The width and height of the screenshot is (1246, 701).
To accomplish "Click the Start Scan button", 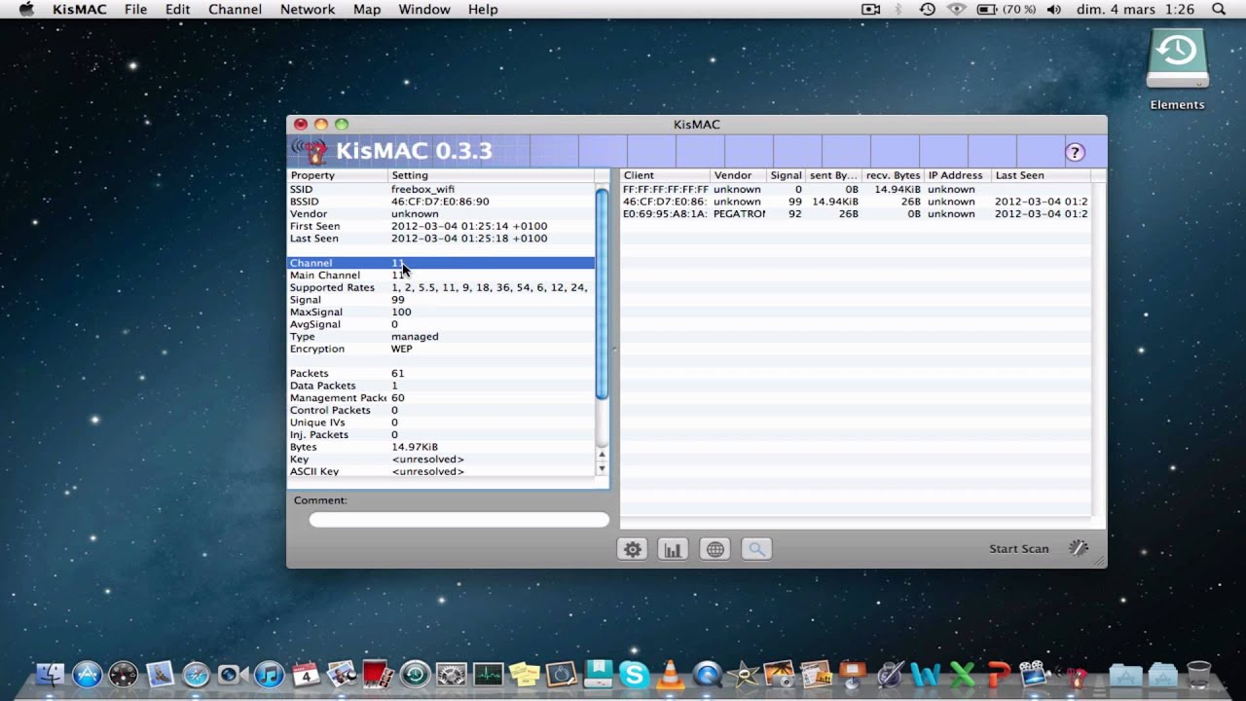I will click(x=1019, y=549).
